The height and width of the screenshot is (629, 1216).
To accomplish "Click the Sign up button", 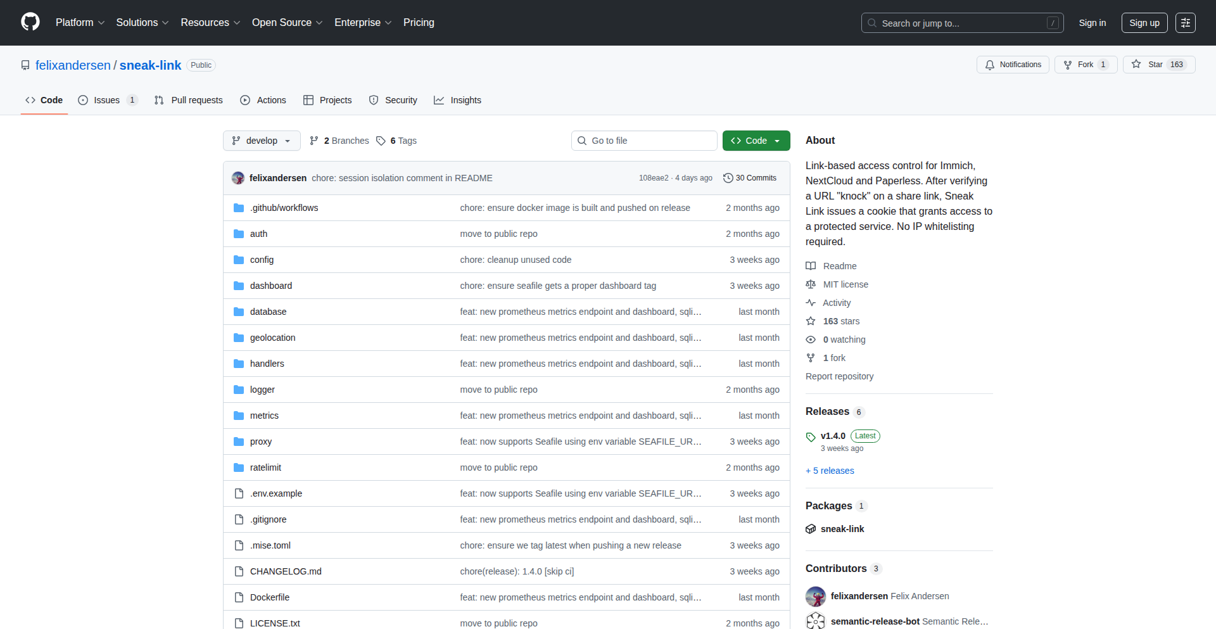I will [x=1144, y=23].
